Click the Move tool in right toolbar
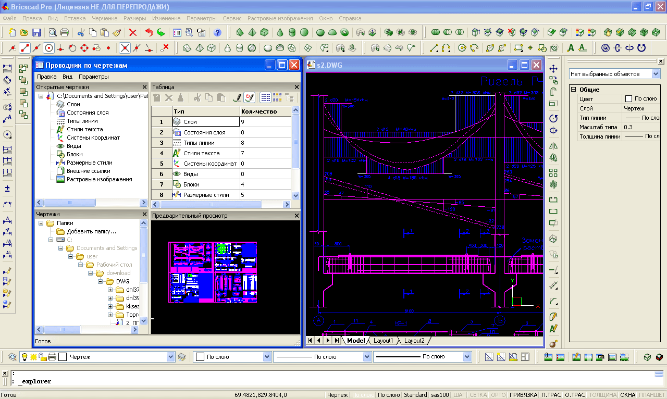This screenshot has width=667, height=399. click(x=553, y=69)
